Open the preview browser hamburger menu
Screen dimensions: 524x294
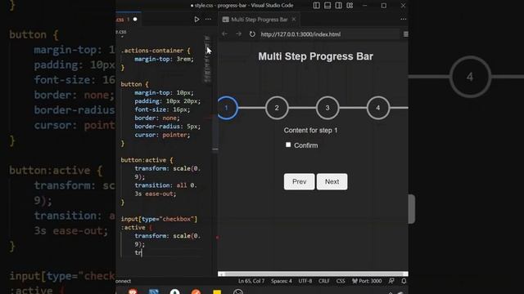click(x=405, y=34)
